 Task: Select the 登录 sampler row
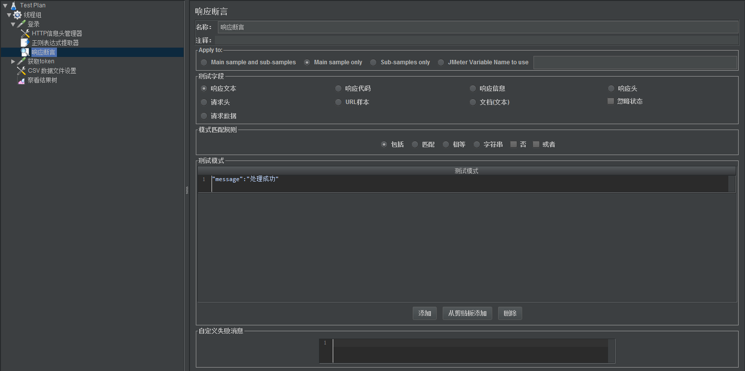[33, 24]
